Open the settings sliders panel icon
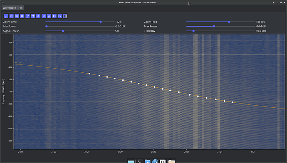 click(6, 16)
